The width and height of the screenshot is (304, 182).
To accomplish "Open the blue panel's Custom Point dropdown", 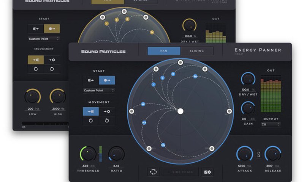I will click(x=99, y=91).
